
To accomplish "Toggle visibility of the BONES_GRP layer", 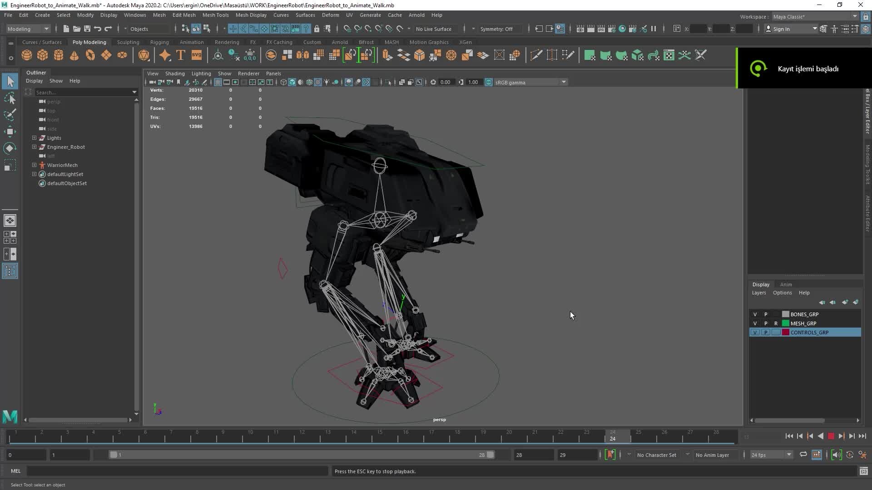I will coord(755,314).
